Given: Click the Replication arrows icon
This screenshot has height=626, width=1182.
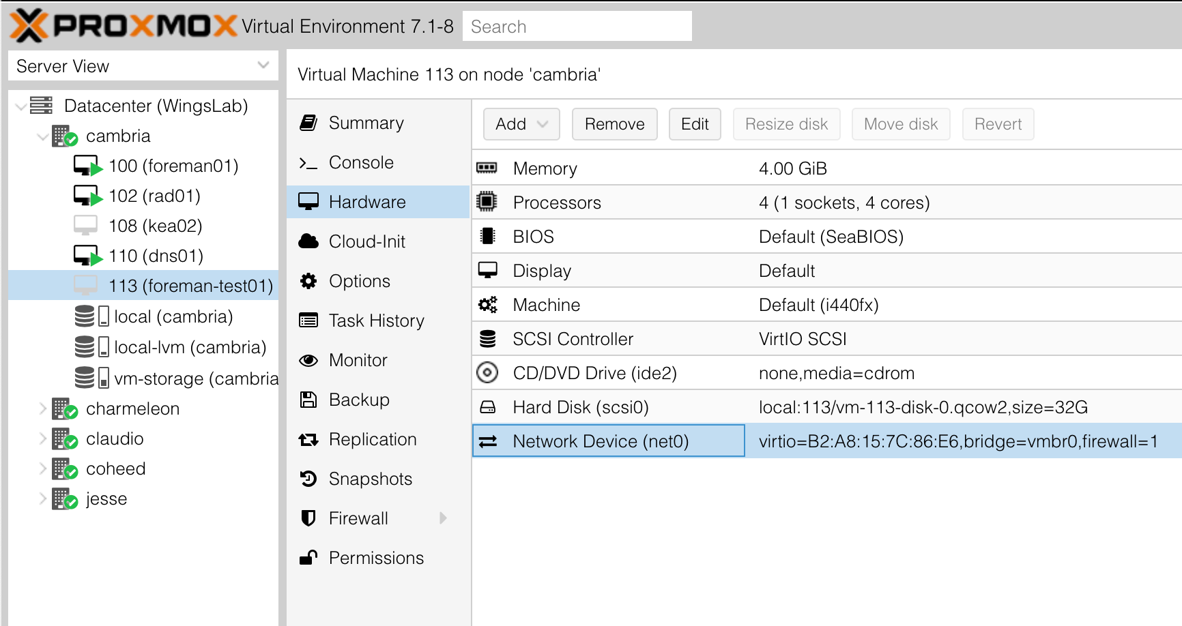Looking at the screenshot, I should click(x=308, y=440).
